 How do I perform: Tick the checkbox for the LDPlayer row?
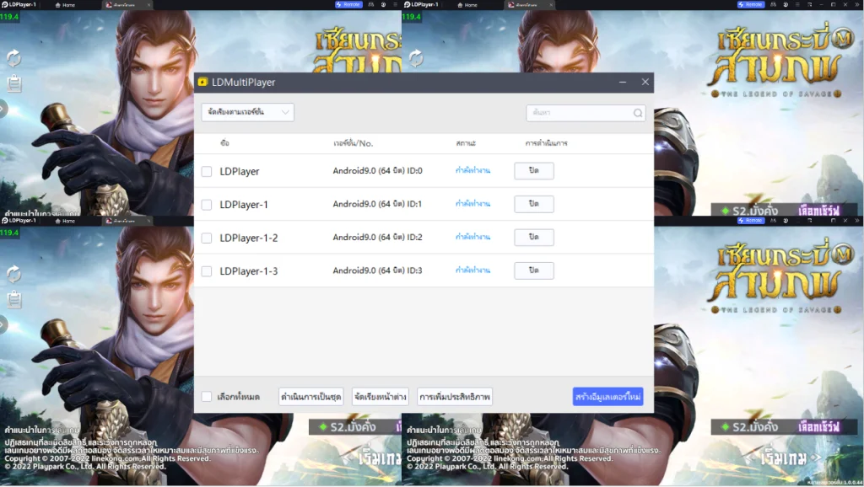click(207, 171)
